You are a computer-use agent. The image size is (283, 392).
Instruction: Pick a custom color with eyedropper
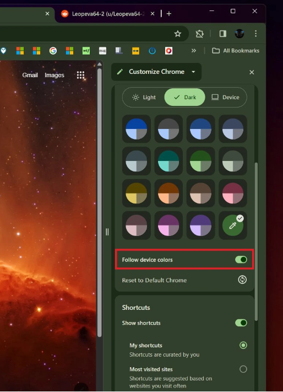click(x=233, y=225)
